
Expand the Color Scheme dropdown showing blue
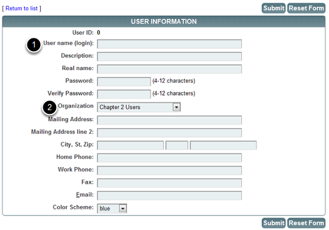tap(112, 209)
